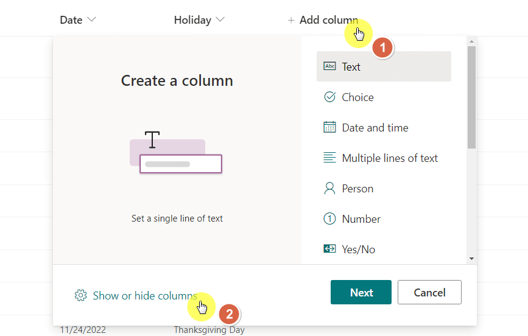Click the Number circled-one icon

click(x=329, y=219)
